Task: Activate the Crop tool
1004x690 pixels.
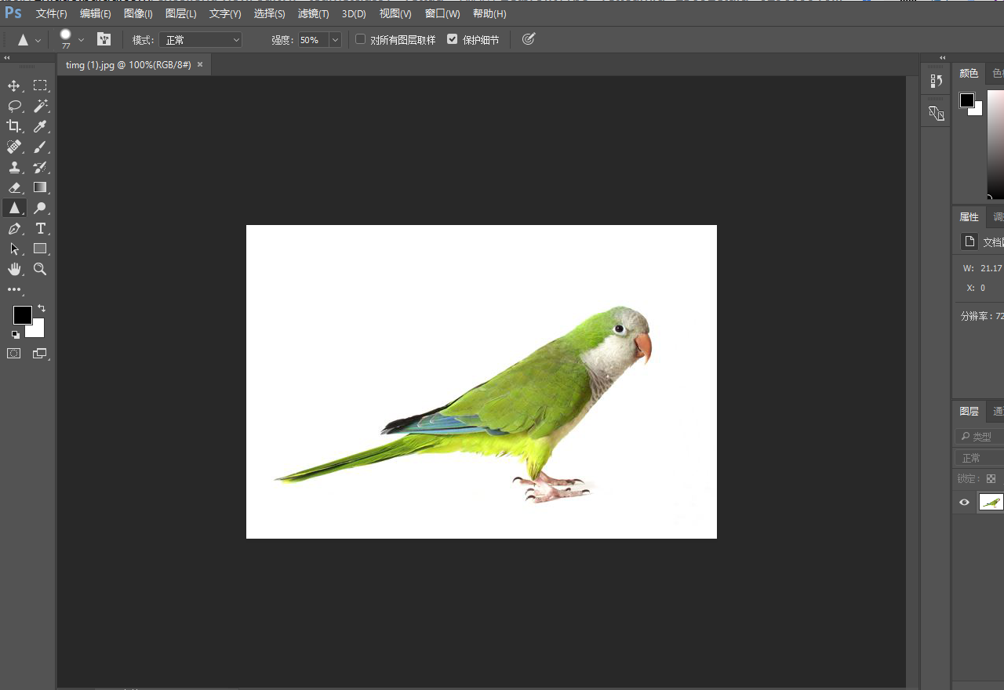Action: pyautogui.click(x=14, y=126)
